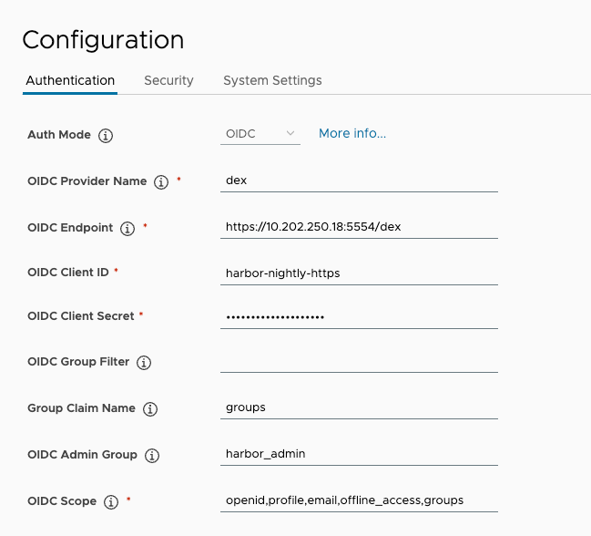
Task: Click the Group Claim Name label
Action: (x=81, y=408)
